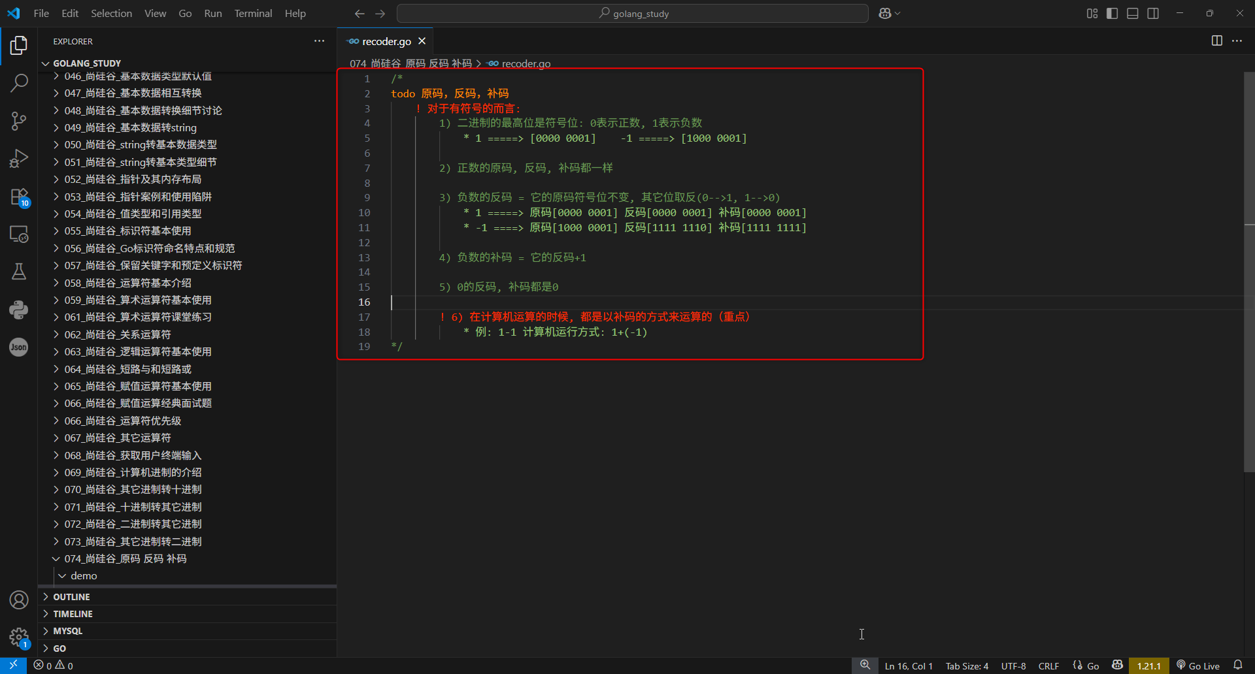Open the Go menu
1255x674 pixels.
coord(185,13)
